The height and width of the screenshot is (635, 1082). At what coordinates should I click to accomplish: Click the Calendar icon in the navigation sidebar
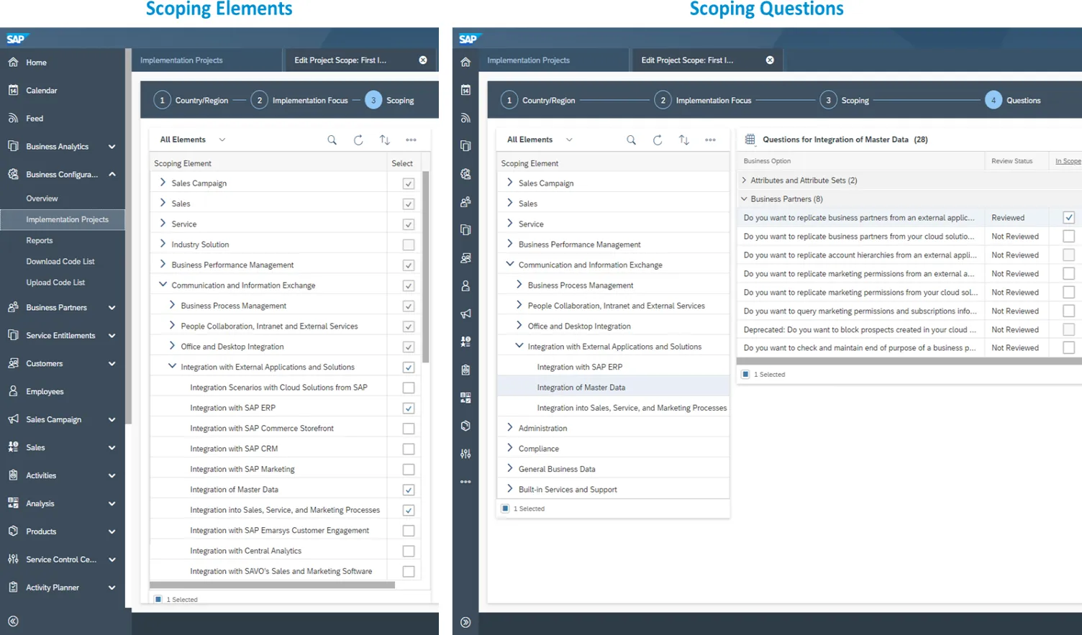[x=12, y=90]
